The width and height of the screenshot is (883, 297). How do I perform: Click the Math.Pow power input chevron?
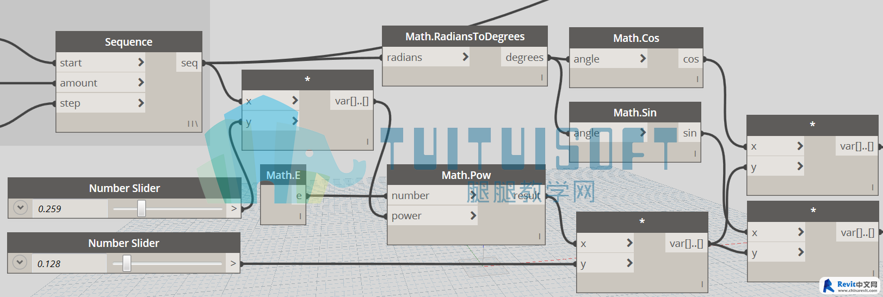[473, 216]
